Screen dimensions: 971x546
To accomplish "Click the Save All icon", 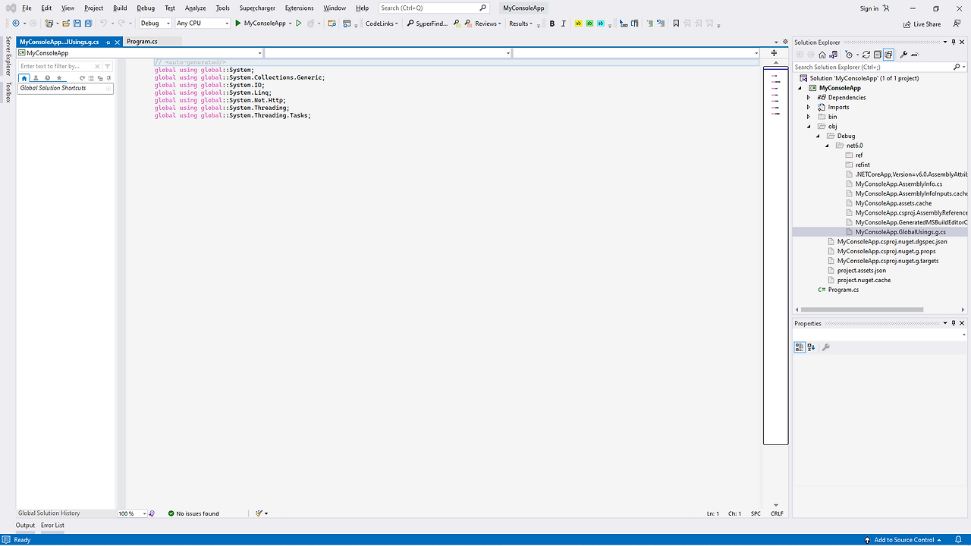I will click(88, 24).
